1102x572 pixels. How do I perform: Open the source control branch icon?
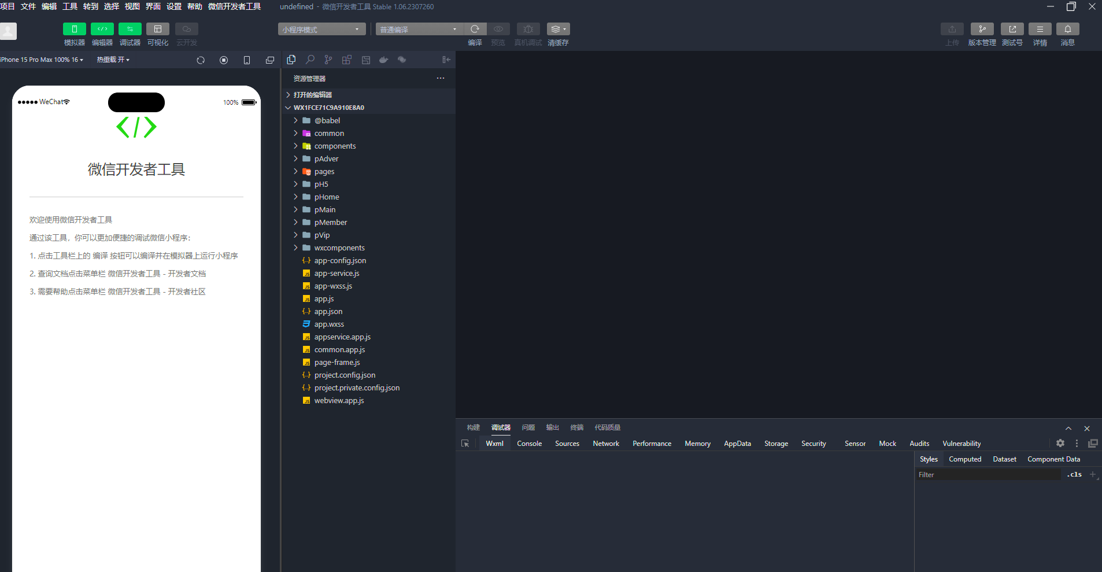(x=328, y=60)
